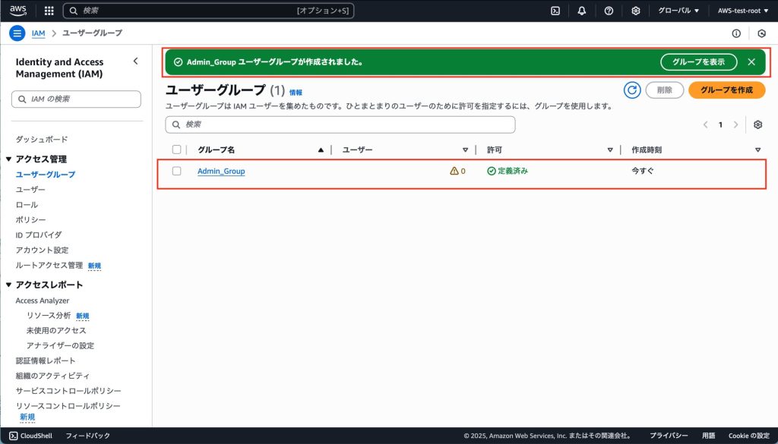Sort by 作成時刻 column arrow
Viewport: 778px width, 444px height.
pos(757,150)
